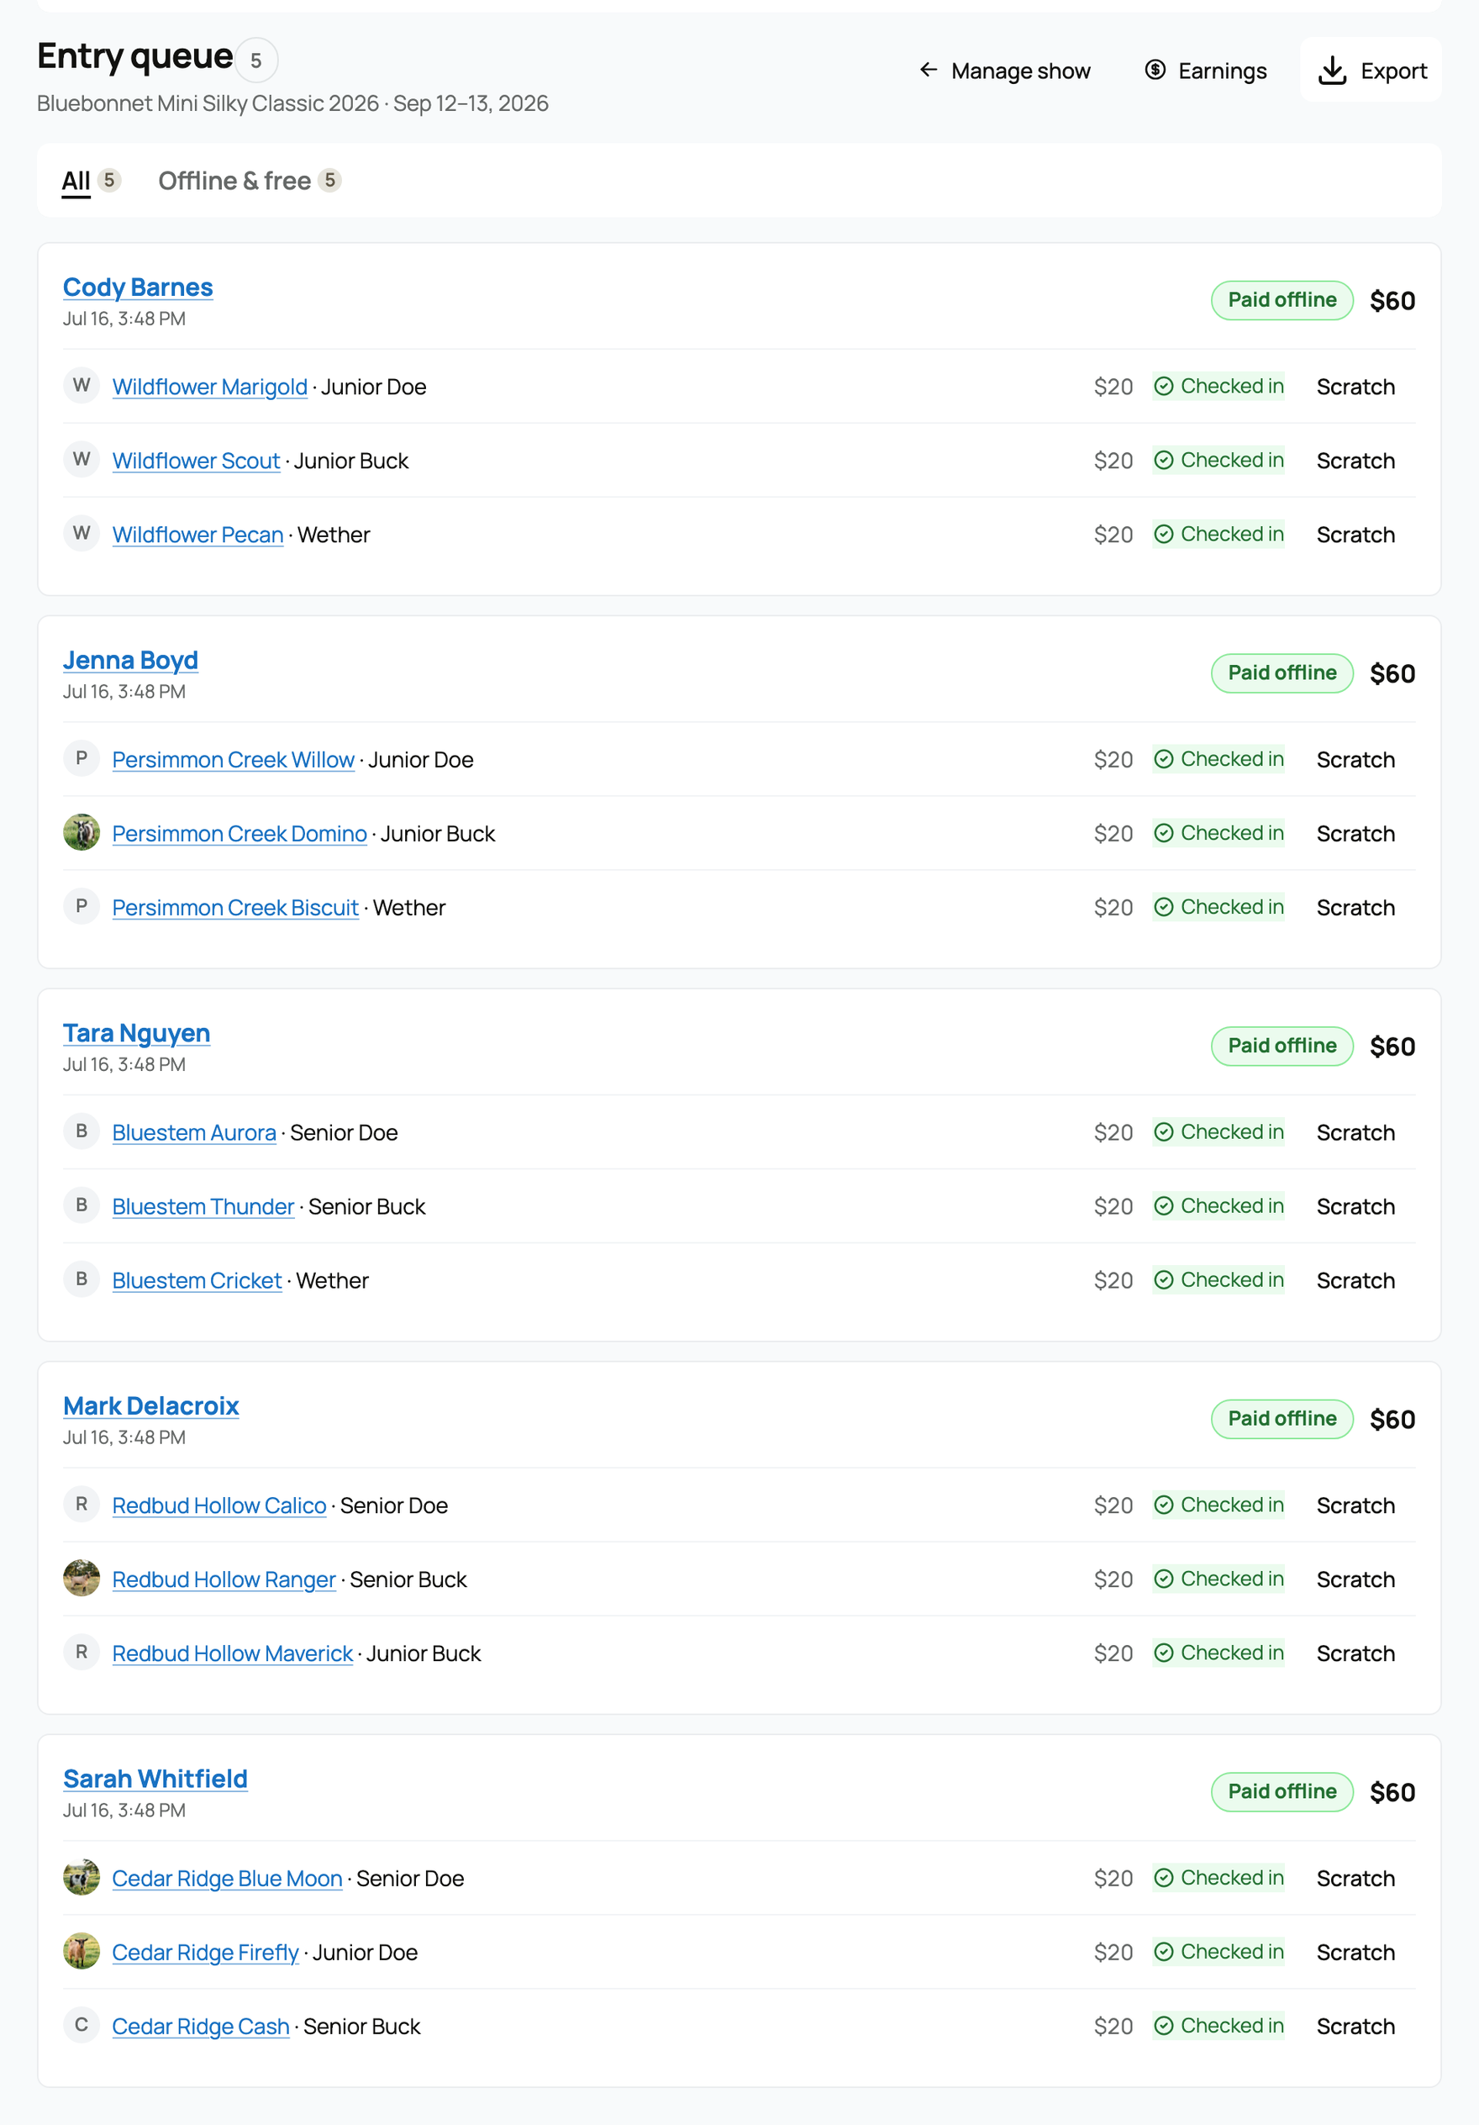The width and height of the screenshot is (1479, 2125).
Task: Open the Redbud Hollow Maverick animal link
Action: coord(232,1654)
